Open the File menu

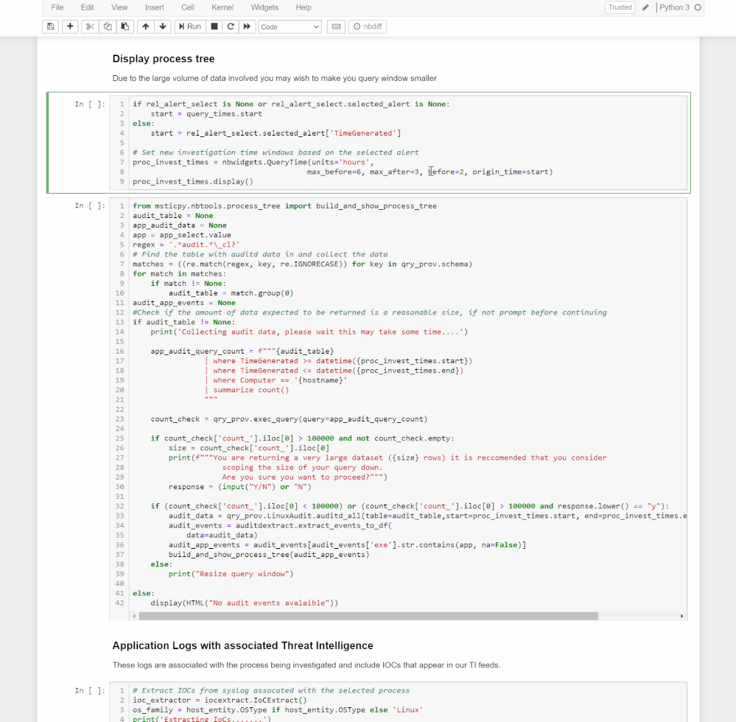pyautogui.click(x=57, y=7)
